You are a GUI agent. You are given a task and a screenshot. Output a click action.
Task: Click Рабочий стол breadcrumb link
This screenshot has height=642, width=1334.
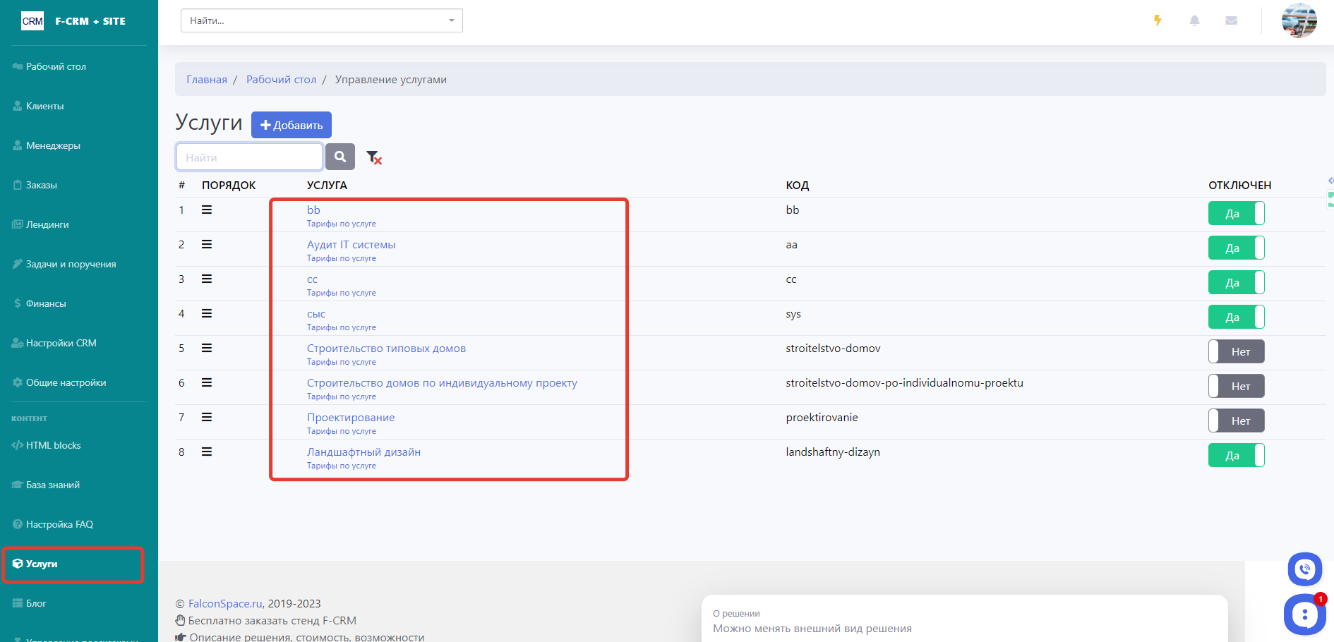pos(281,79)
